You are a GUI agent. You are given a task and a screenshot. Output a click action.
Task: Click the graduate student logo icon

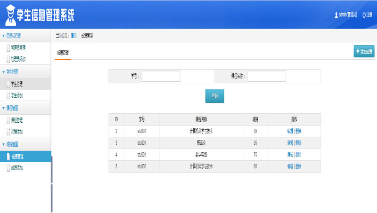click(10, 15)
